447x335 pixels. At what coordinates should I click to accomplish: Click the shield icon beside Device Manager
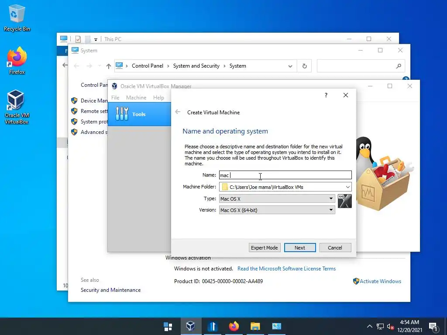pyautogui.click(x=74, y=101)
